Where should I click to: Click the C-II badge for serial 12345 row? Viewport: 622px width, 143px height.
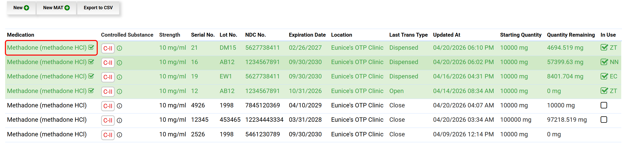[108, 120]
